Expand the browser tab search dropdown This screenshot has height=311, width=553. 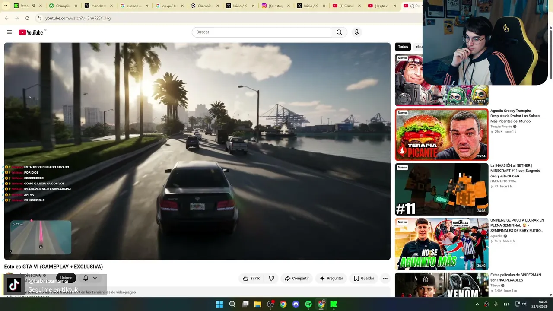click(x=5, y=6)
